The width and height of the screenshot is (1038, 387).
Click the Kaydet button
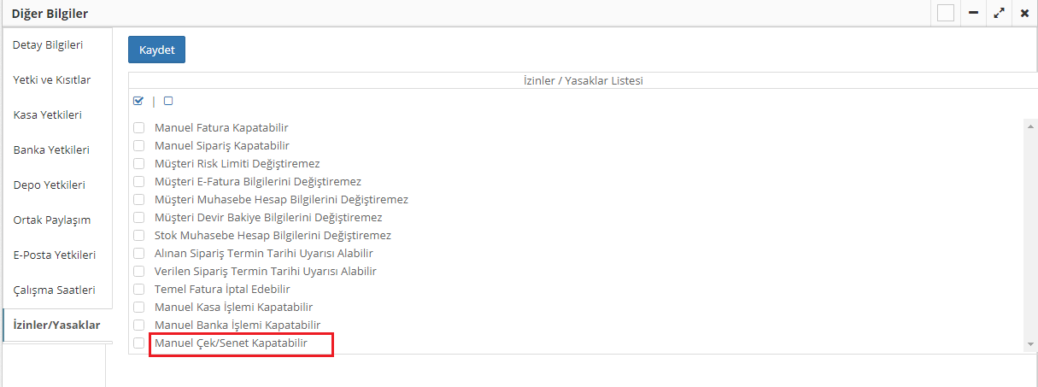click(156, 50)
